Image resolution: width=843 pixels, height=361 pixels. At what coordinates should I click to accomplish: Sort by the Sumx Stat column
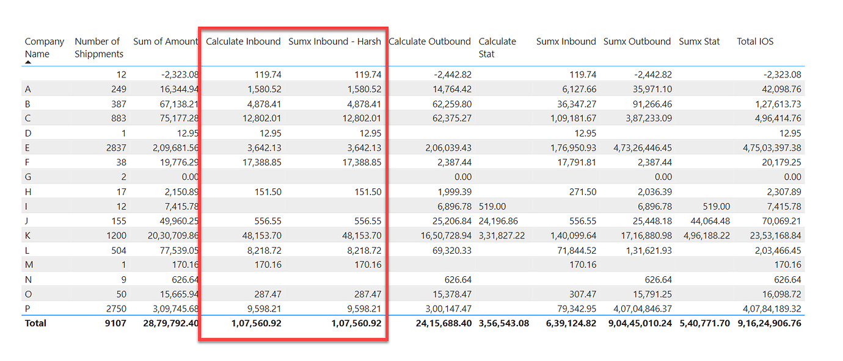click(x=699, y=41)
